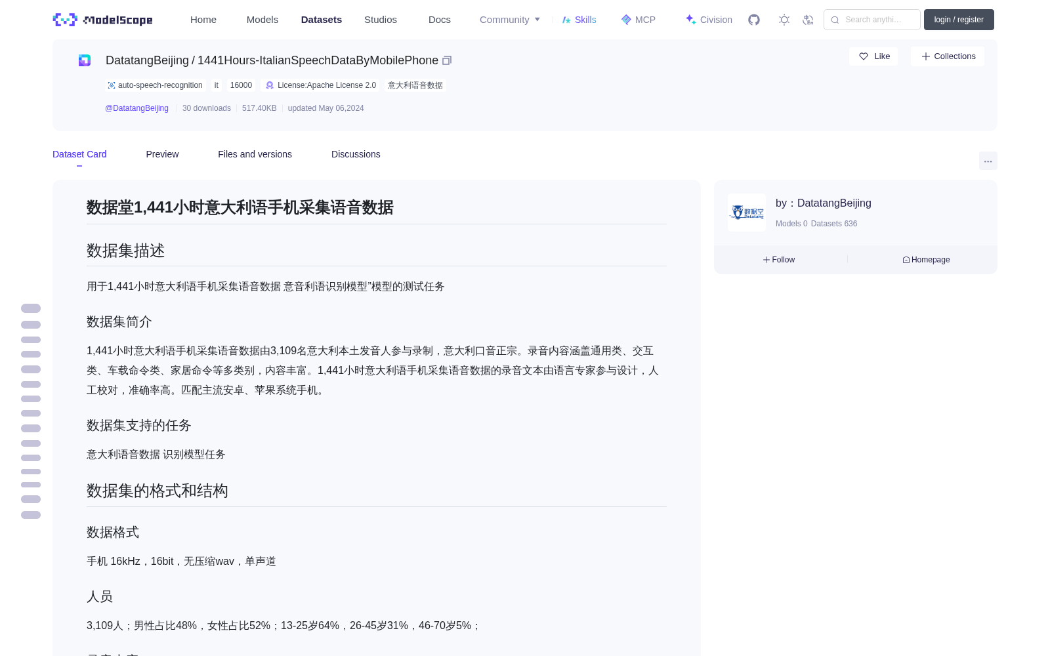Open the MCP link
1050x656 pixels.
click(x=639, y=20)
